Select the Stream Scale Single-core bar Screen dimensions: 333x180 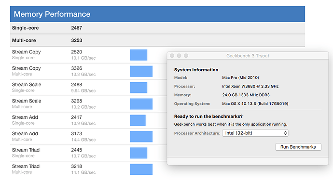click(139, 88)
